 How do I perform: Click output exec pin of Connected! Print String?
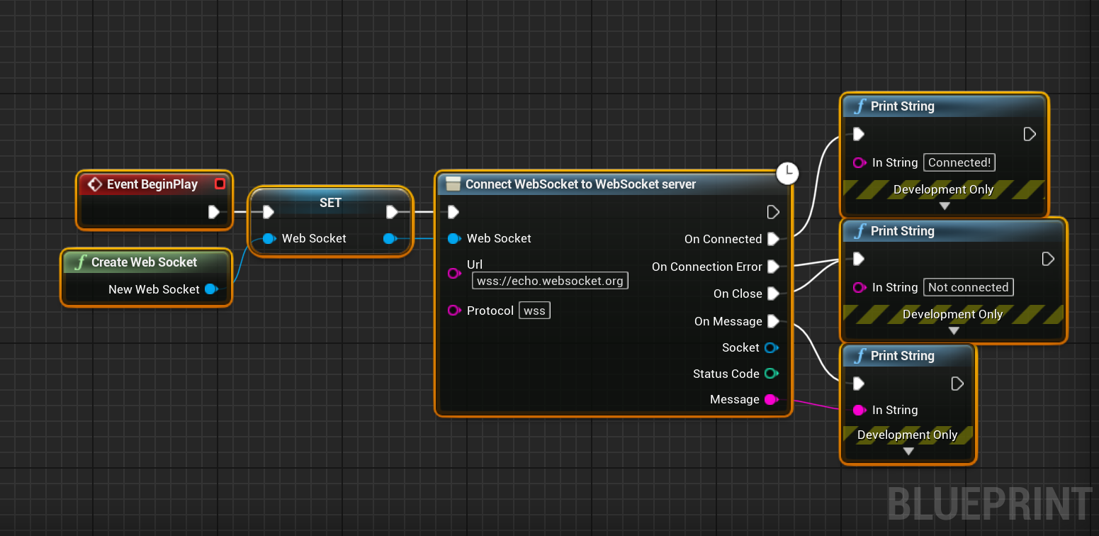click(1030, 134)
